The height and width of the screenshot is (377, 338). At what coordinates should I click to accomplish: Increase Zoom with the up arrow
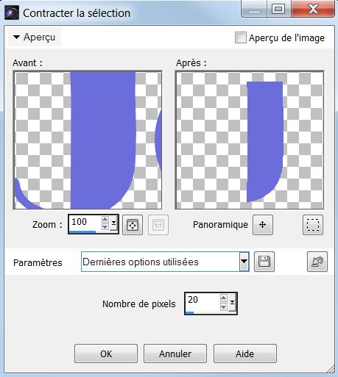pos(105,220)
